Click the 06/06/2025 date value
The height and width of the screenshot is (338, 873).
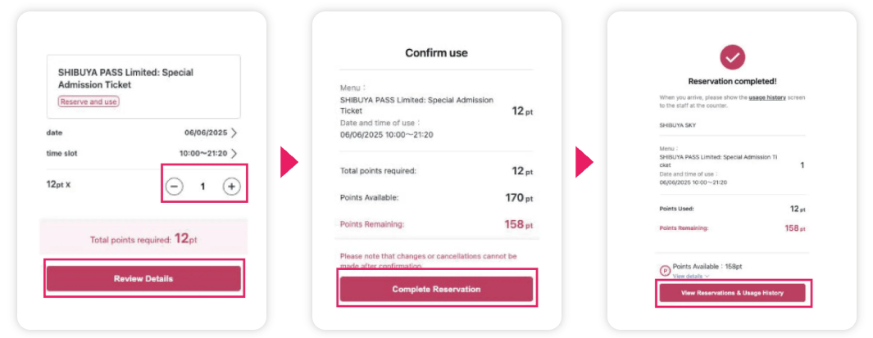point(205,133)
